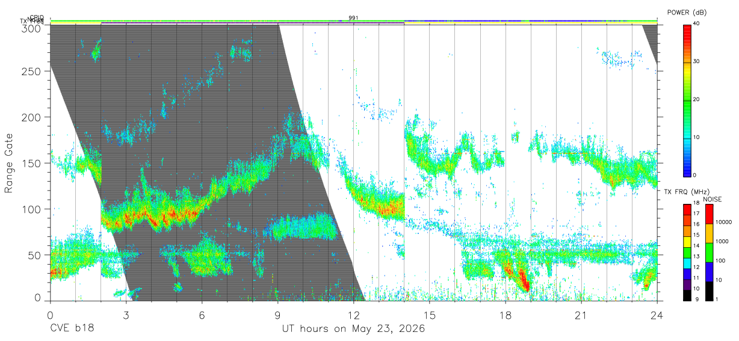Image resolution: width=739 pixels, height=341 pixels.
Task: Select the blue noise swatch between 10 and 100
Action: click(x=709, y=271)
